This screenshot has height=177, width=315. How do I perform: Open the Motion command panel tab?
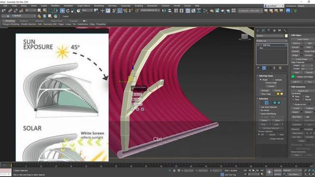274,30
